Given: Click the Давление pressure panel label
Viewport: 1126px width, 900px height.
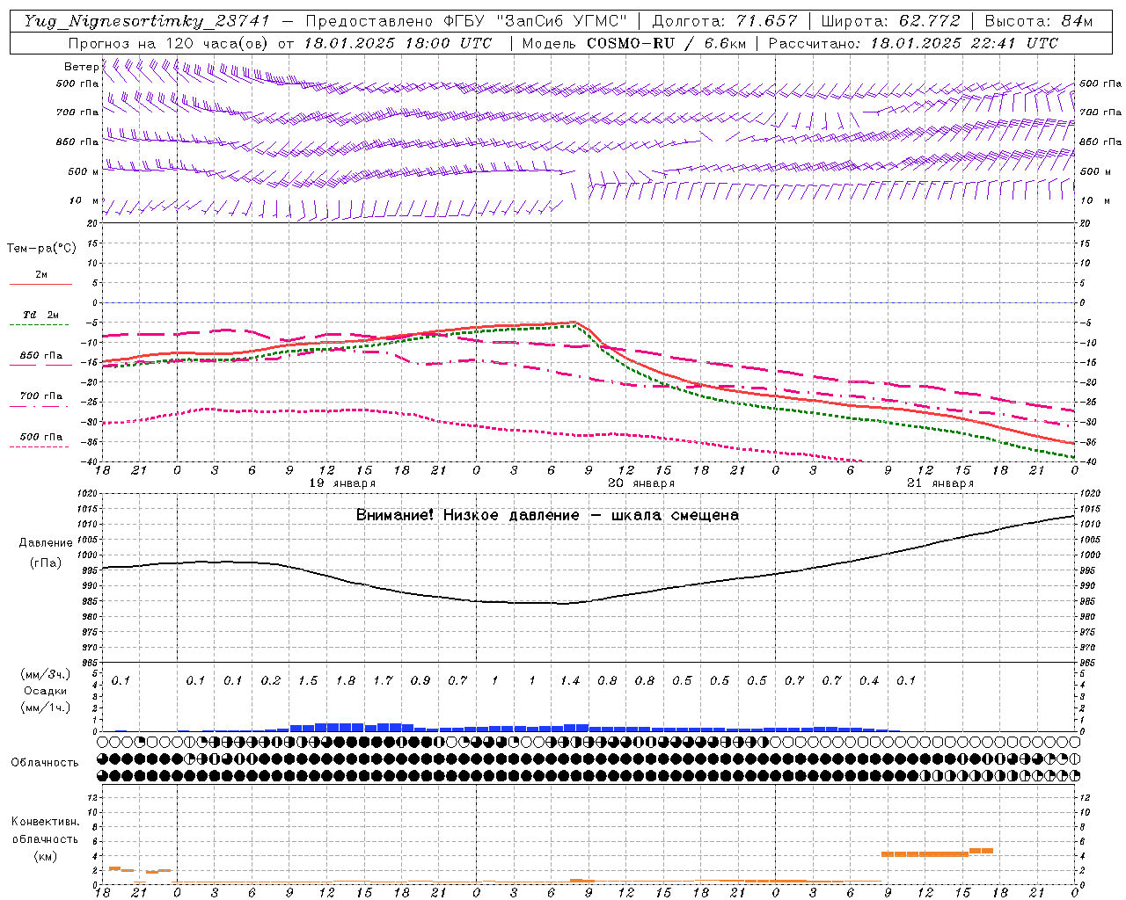Looking at the screenshot, I should click(46, 543).
